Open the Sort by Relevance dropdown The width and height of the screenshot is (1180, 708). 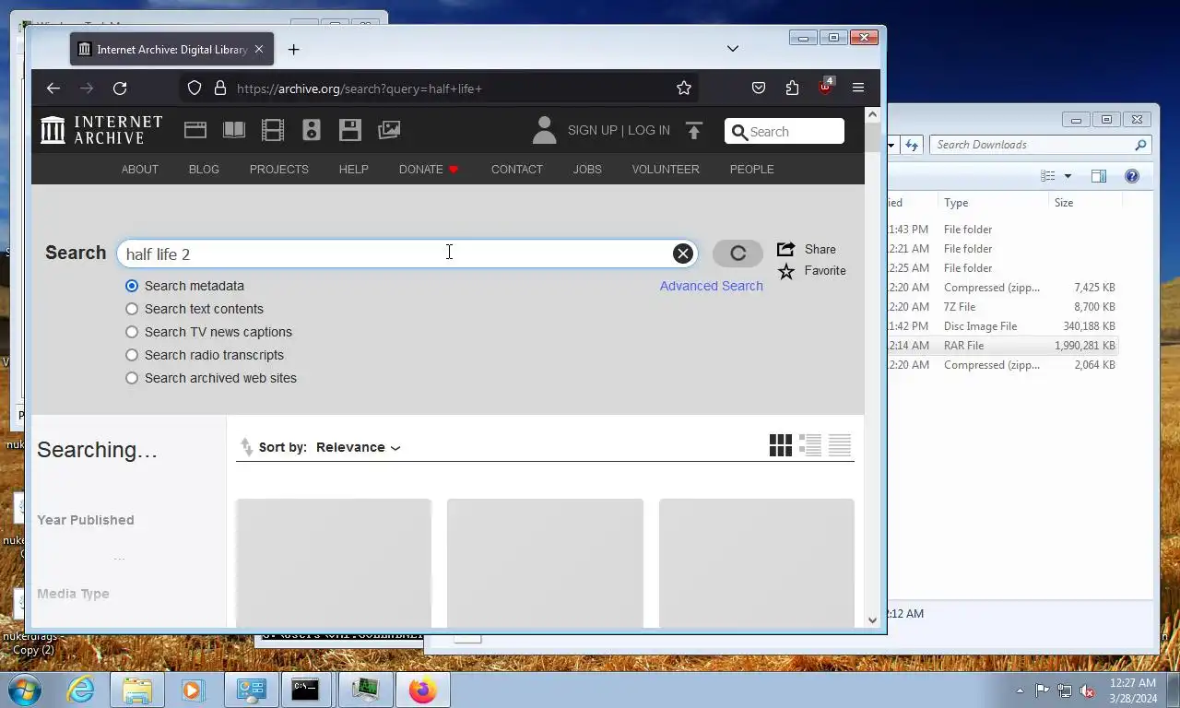point(358,447)
